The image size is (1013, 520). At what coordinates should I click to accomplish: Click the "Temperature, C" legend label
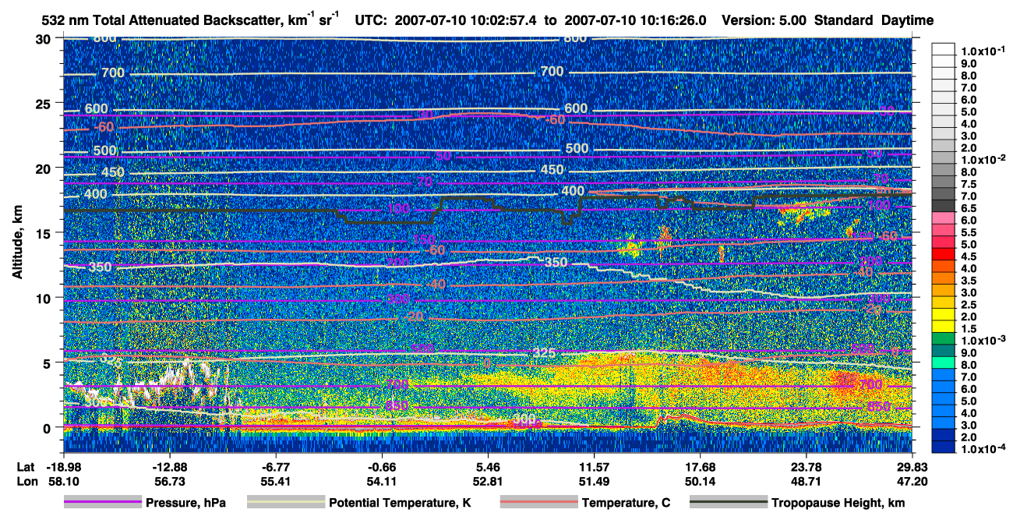tap(625, 503)
